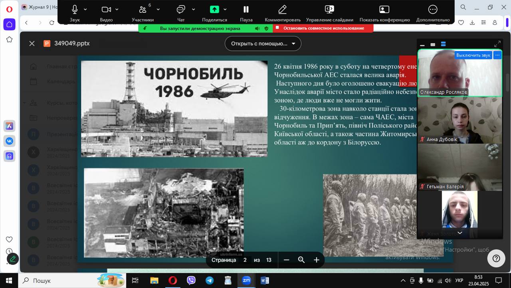Screen dimensions: 511x288
Task: Open Word from the taskbar
Action: tap(265, 280)
